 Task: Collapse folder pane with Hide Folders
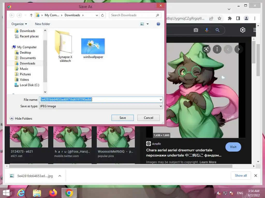(x=21, y=118)
